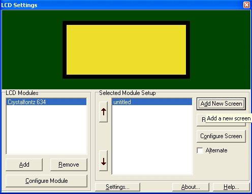This screenshot has width=252, height=194.
Task: Close the LCD Settings window
Action: (x=246, y=5)
